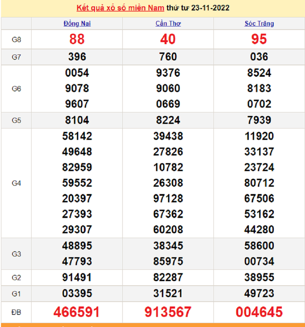Click Cần Thơ G2 number 82287
The height and width of the screenshot is (327, 305).
pyautogui.click(x=168, y=278)
